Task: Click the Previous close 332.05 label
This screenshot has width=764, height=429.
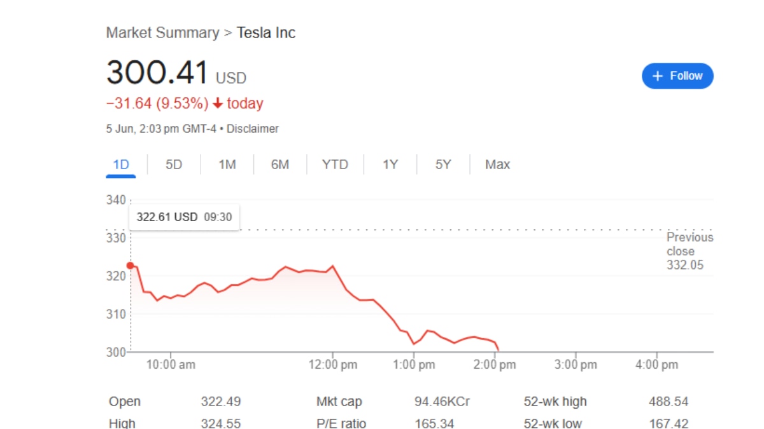Action: [690, 251]
